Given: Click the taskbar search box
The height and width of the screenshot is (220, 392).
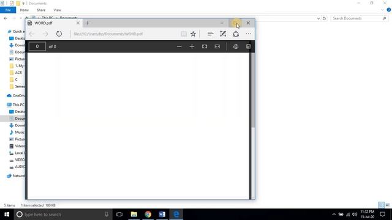Looking at the screenshot, I should pyautogui.click(x=62, y=215).
